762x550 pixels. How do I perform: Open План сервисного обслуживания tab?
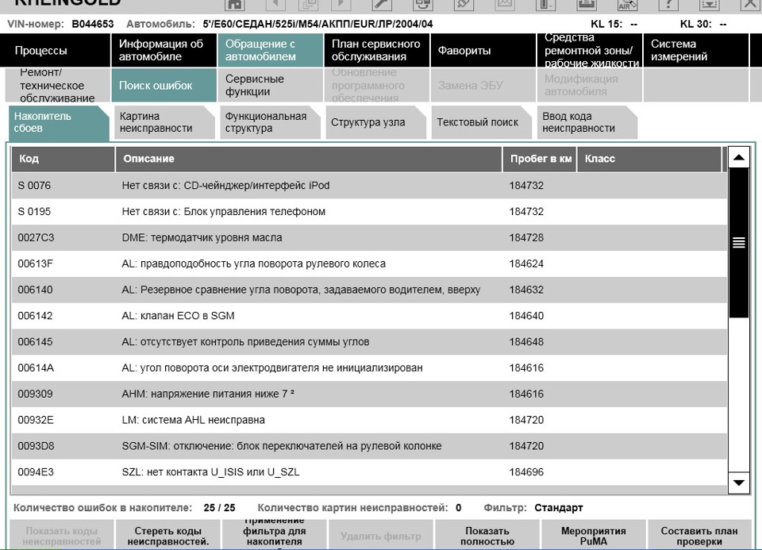[x=376, y=51]
